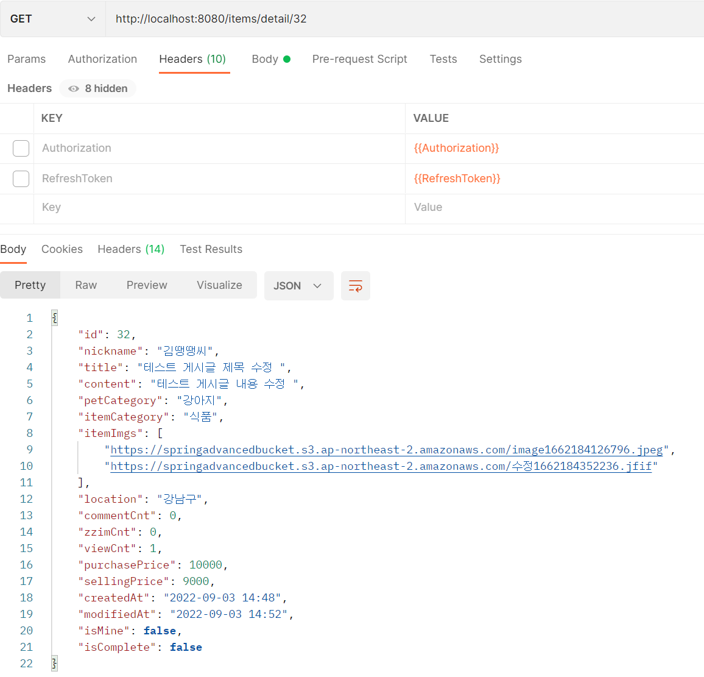This screenshot has width=704, height=677.
Task: Open the JSON format dropdown
Action: click(298, 286)
